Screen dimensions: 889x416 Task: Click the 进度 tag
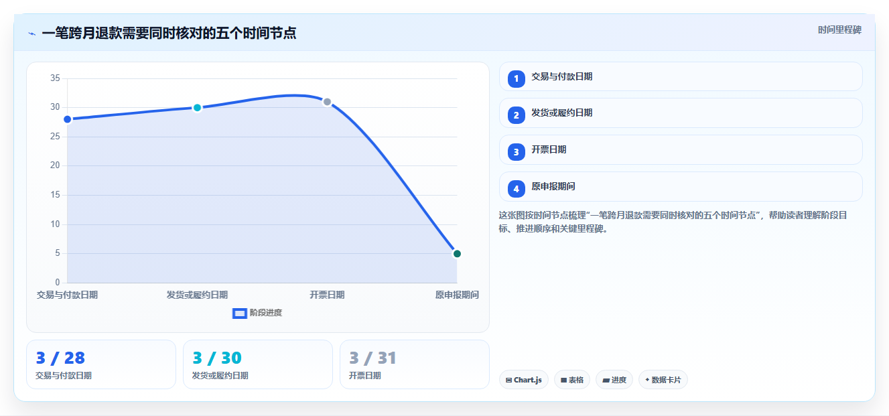pyautogui.click(x=614, y=380)
